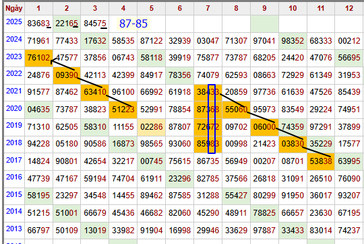Viewport: 364px width, 244px height.
Task: Select the highlighted cell 87368
Action: click(x=208, y=110)
